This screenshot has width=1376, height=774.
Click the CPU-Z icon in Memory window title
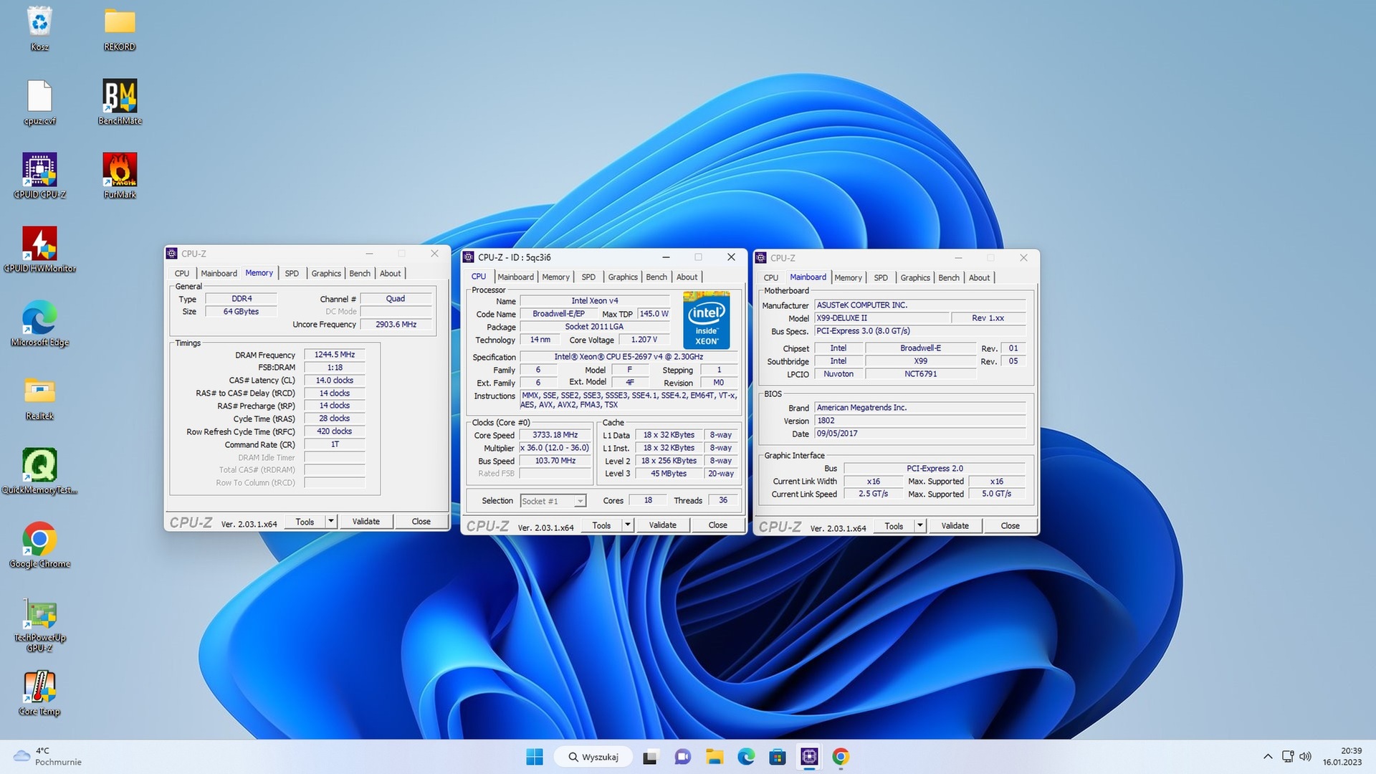172,254
